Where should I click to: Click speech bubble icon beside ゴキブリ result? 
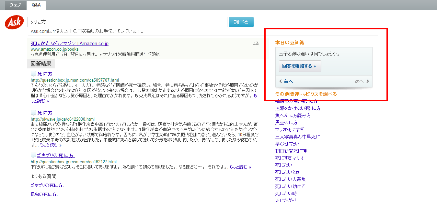(33, 155)
